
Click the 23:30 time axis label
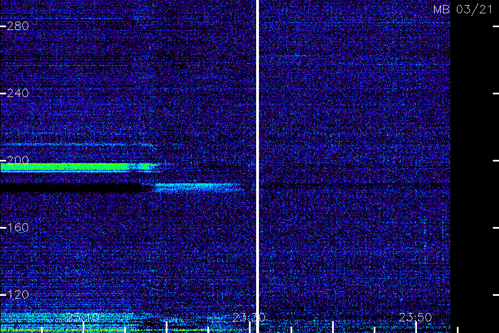pyautogui.click(x=249, y=317)
